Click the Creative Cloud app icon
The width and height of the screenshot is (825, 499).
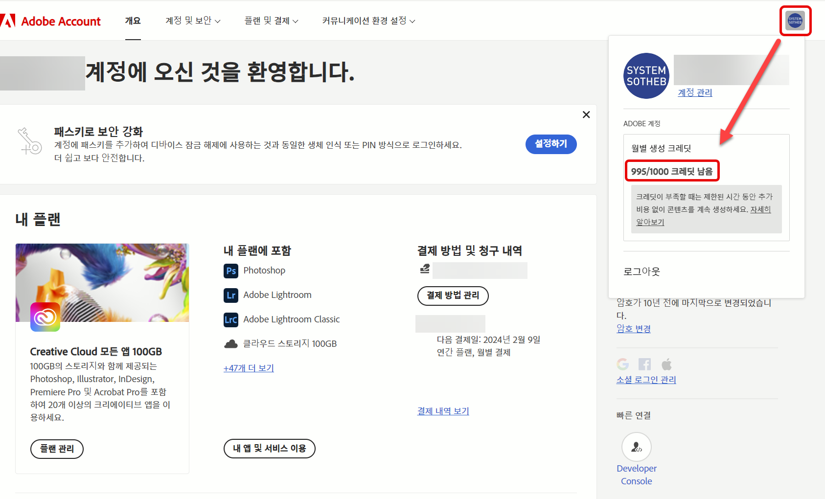(x=45, y=317)
